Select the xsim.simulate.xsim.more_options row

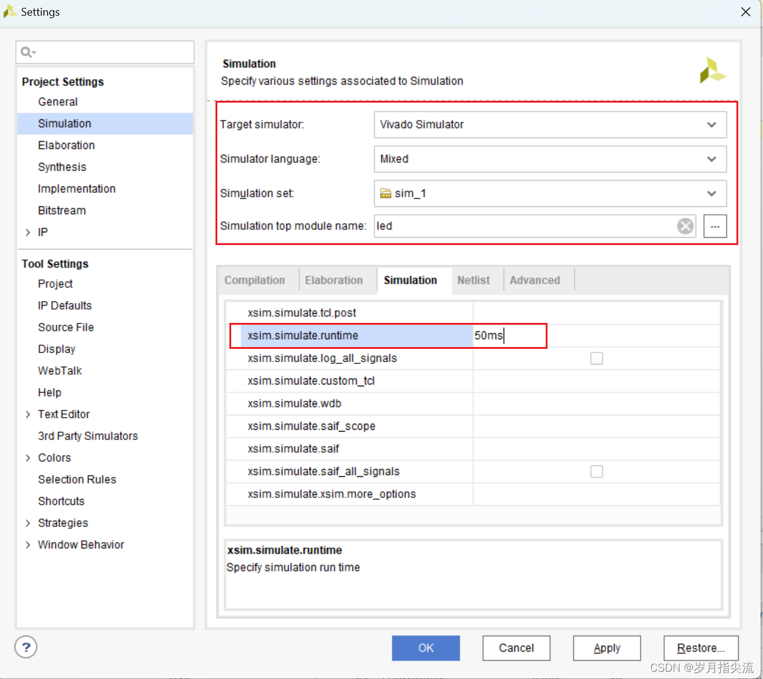(x=473, y=494)
